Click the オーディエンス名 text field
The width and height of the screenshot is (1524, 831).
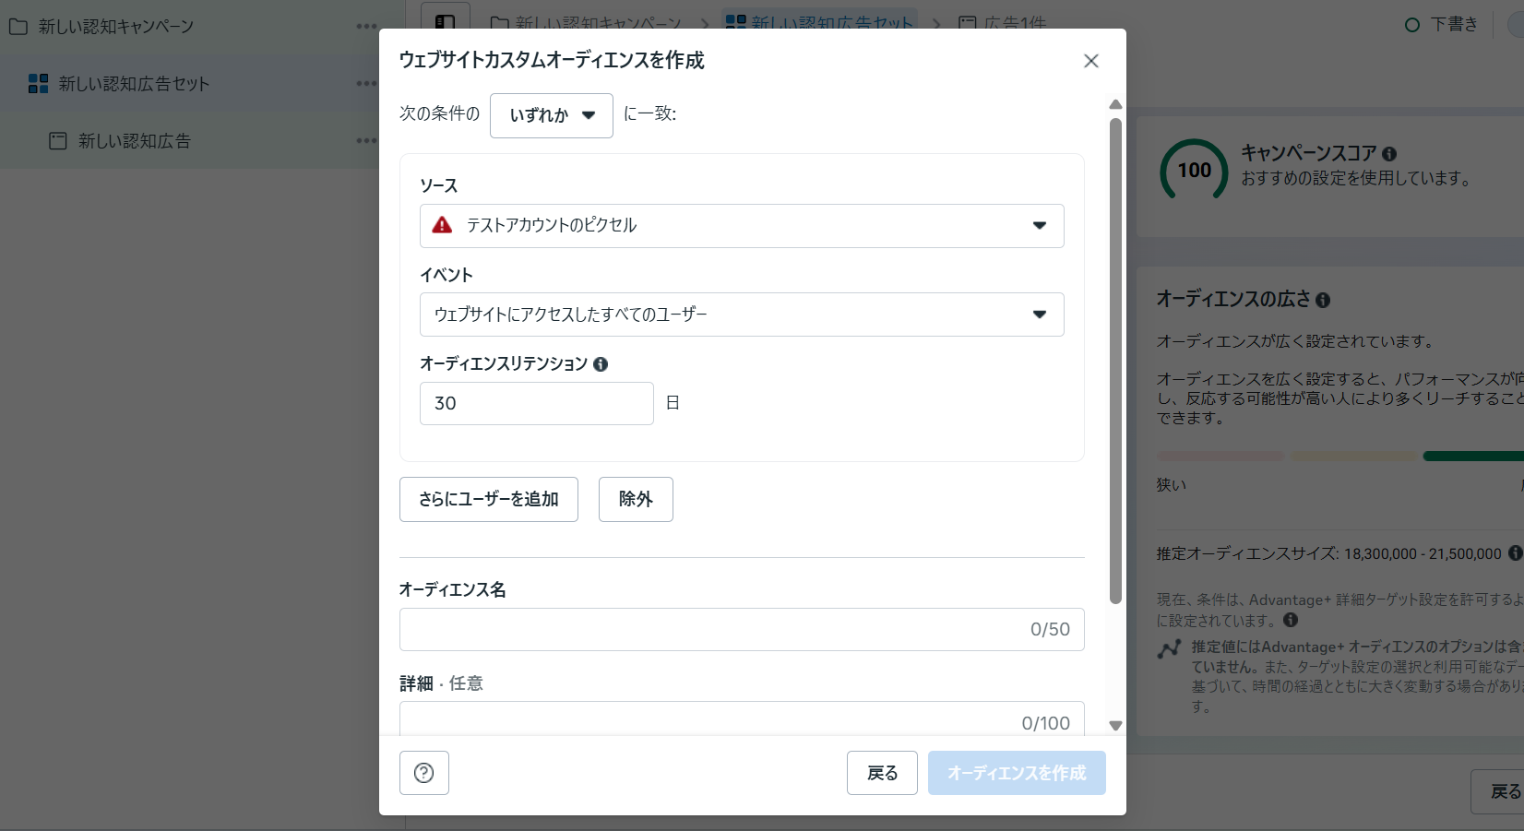(x=710, y=629)
